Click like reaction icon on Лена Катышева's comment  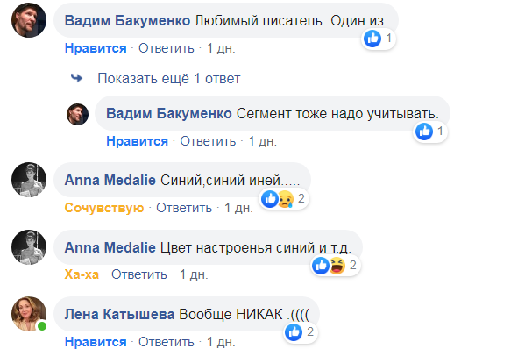[x=294, y=331]
